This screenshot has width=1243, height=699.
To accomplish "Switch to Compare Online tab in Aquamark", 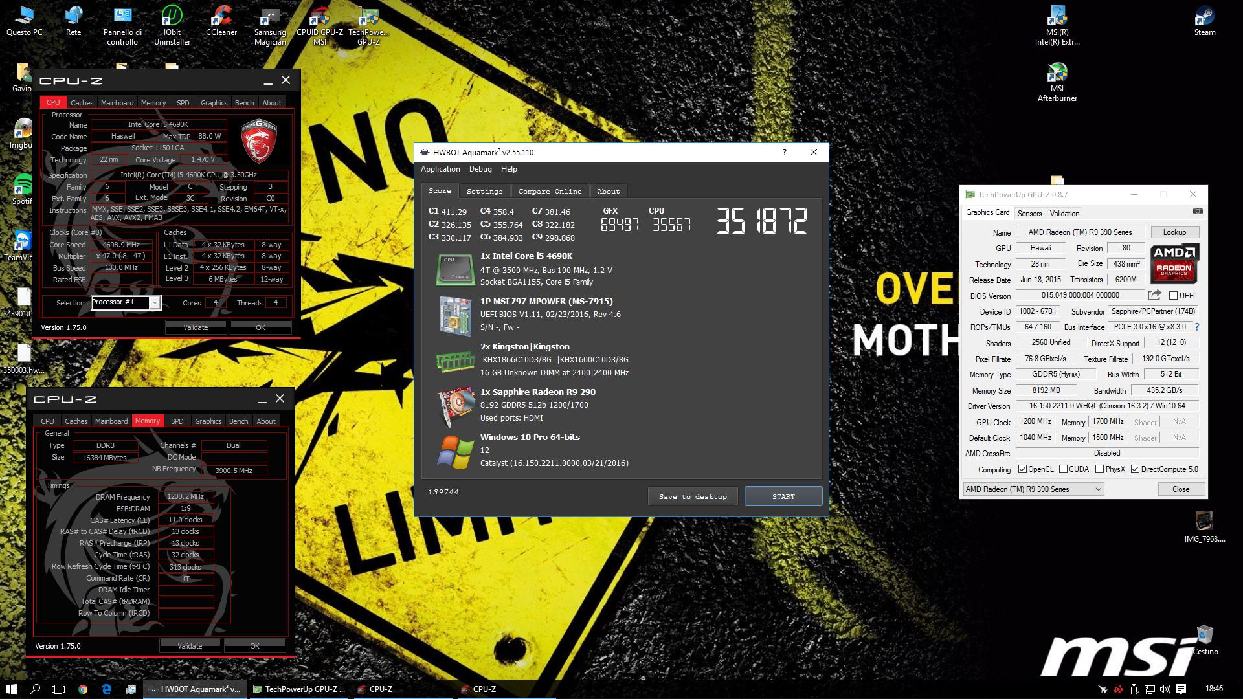I will (x=550, y=191).
